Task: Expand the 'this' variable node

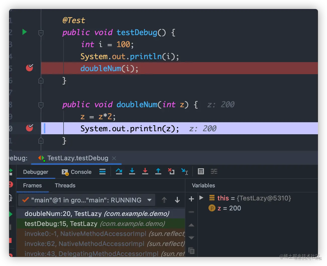Action: (201, 198)
